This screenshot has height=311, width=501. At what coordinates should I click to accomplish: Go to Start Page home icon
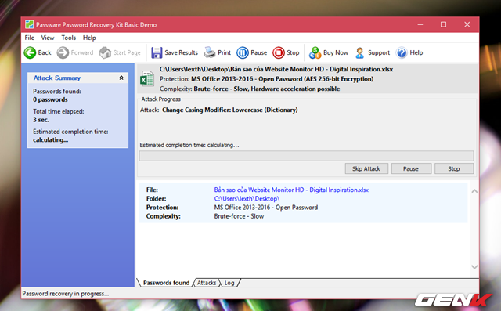coord(105,52)
